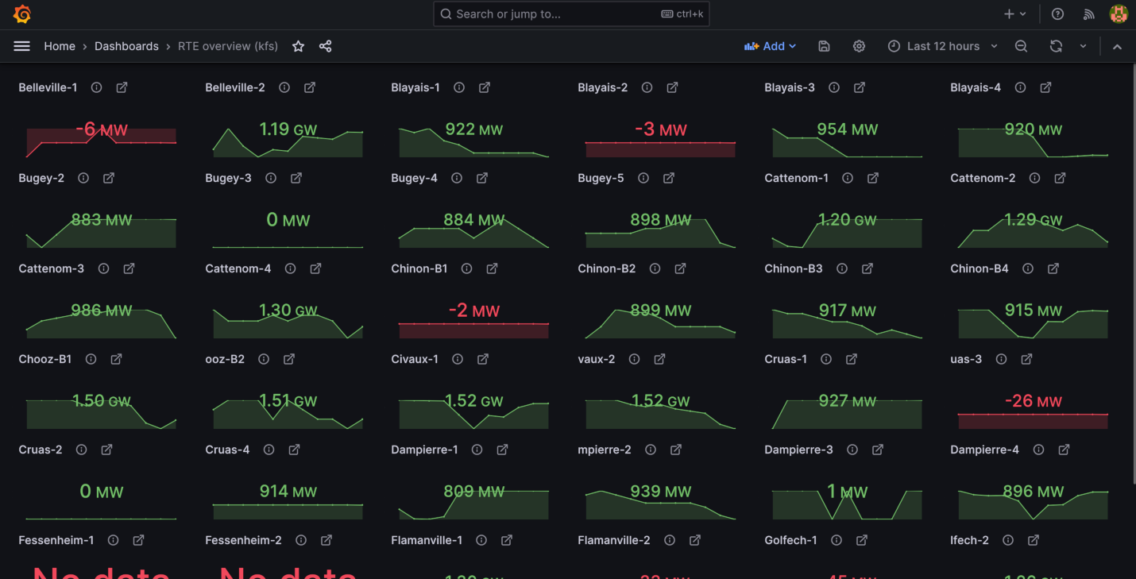Viewport: 1136px width, 579px height.
Task: Open the Last 12 hours time picker
Action: [942, 46]
